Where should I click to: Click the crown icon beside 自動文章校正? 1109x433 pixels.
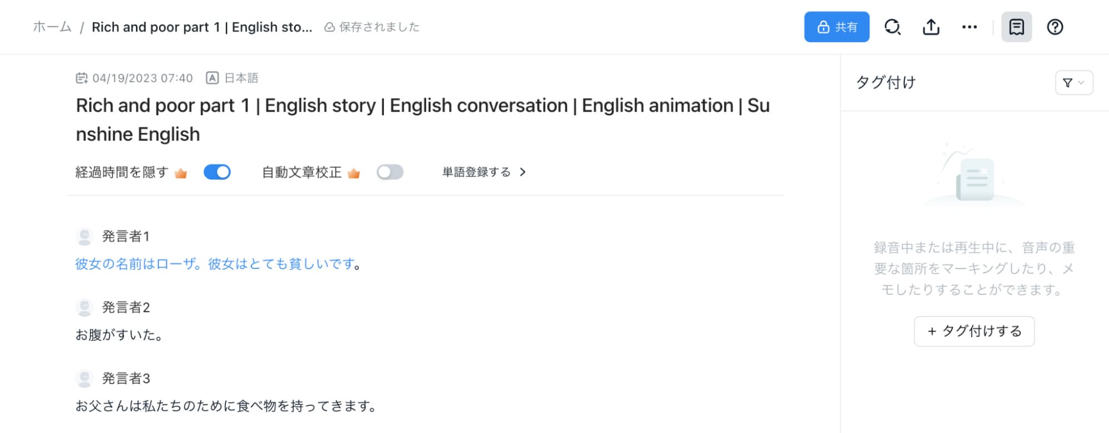pos(354,173)
